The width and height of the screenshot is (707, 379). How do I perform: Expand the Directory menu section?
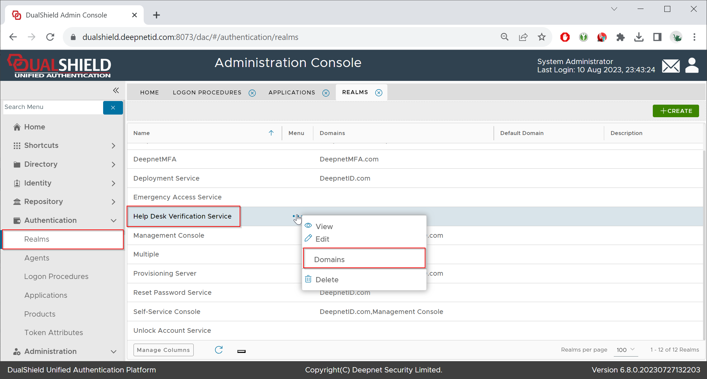(x=113, y=164)
